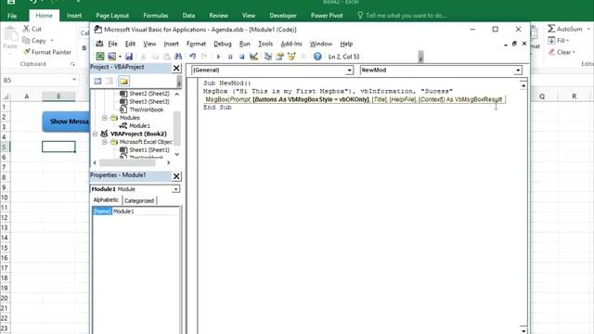Switch to the Categorized properties tab
This screenshot has width=594, height=334.
pyautogui.click(x=139, y=200)
